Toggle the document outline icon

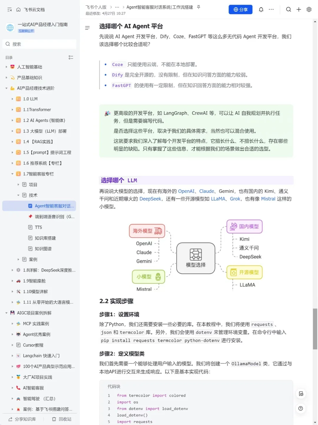(x=87, y=28)
